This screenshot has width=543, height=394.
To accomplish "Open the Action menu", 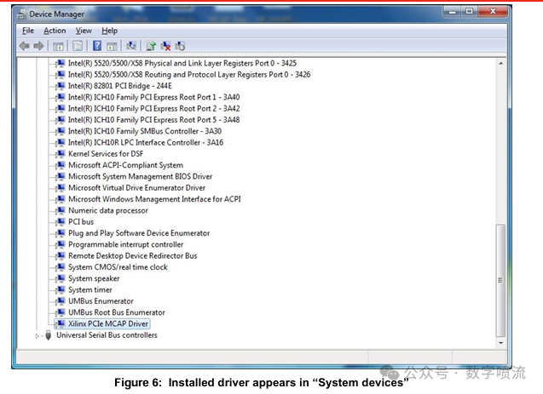I will (x=55, y=31).
